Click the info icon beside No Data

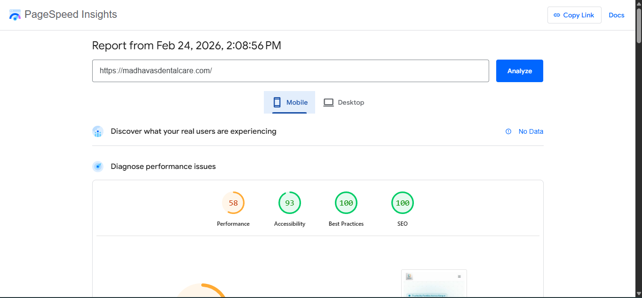pyautogui.click(x=508, y=131)
